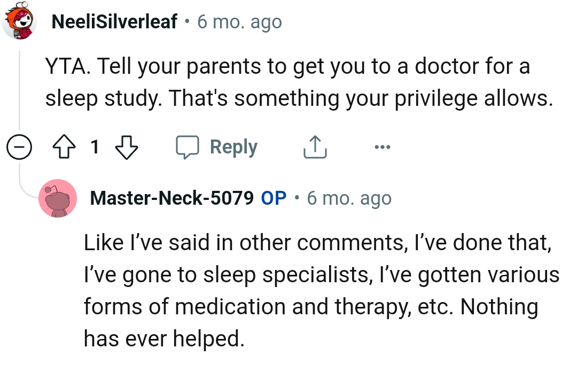Share the YTA comment
This screenshot has width=577, height=371.
point(315,147)
